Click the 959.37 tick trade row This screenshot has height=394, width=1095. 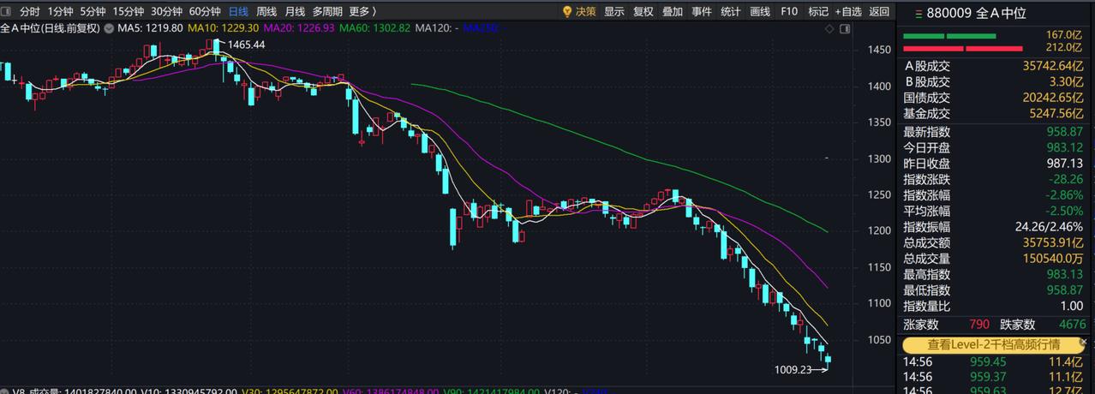click(x=996, y=377)
